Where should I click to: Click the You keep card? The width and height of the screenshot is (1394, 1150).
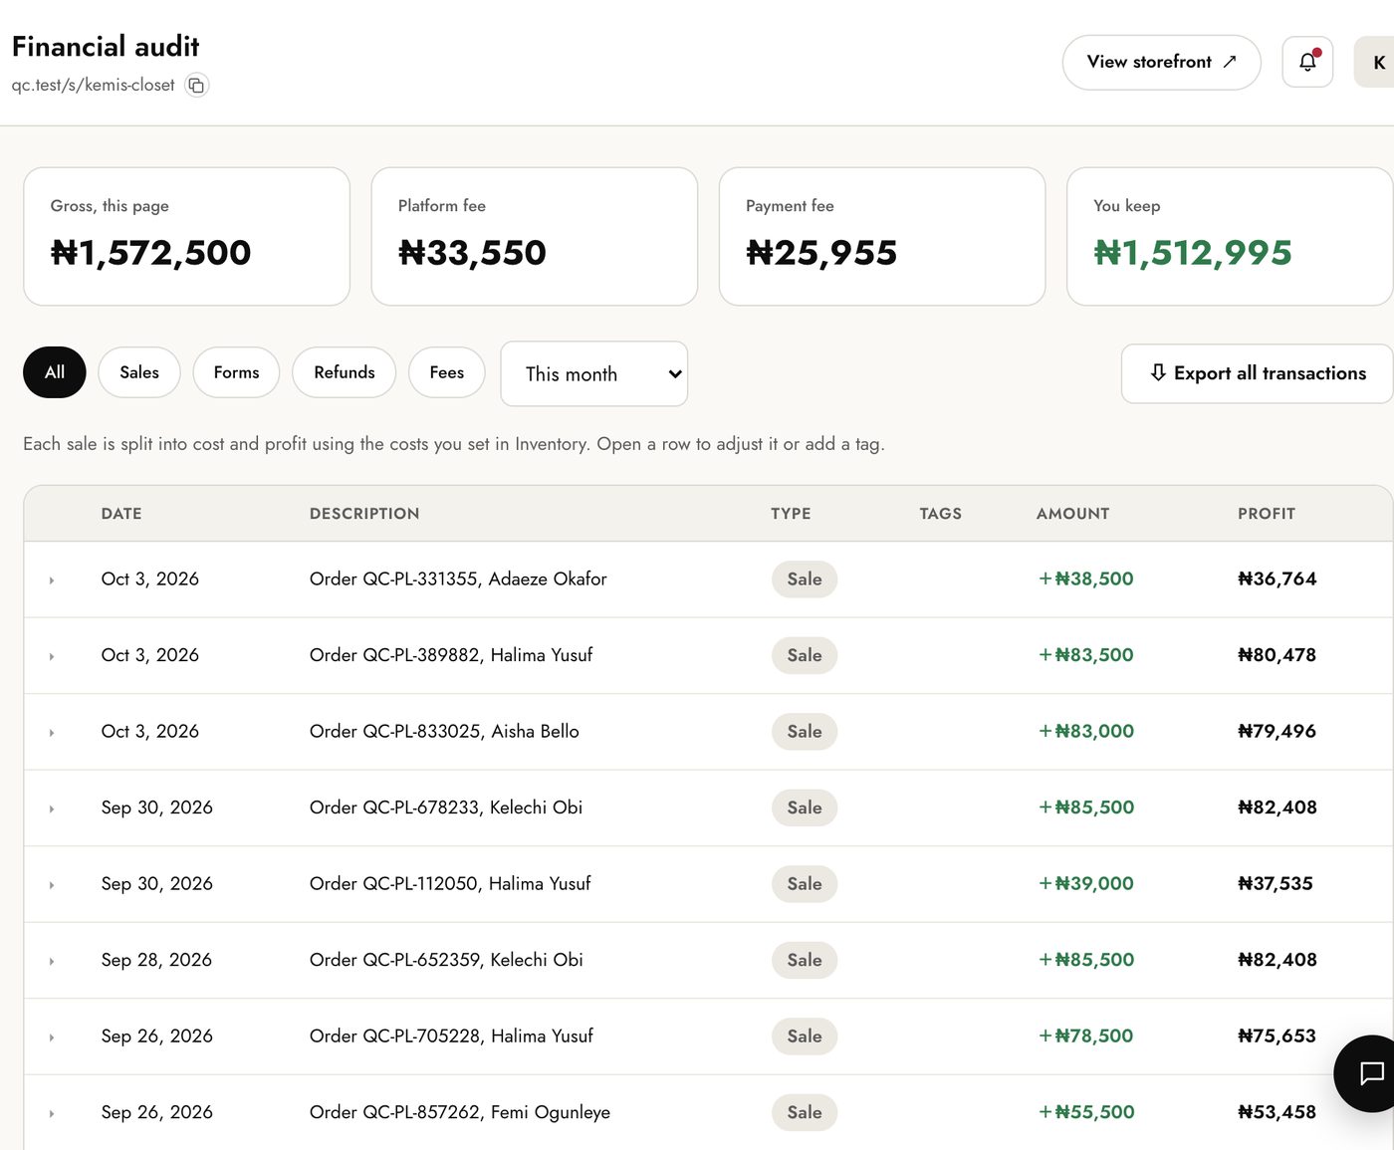(1230, 236)
